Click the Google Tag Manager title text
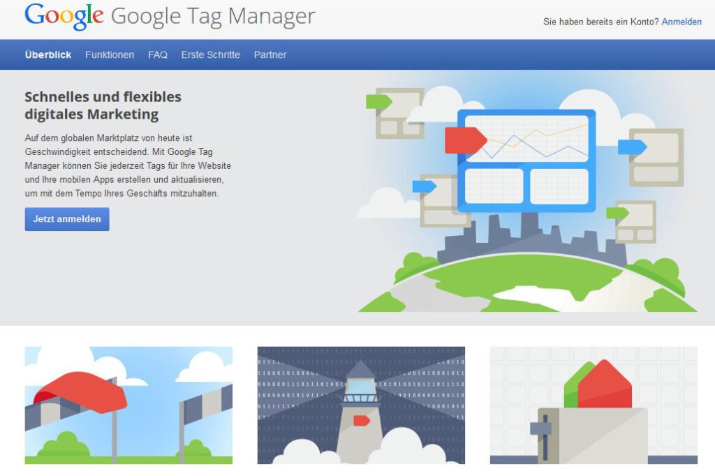This screenshot has height=476, width=715. coord(213,16)
